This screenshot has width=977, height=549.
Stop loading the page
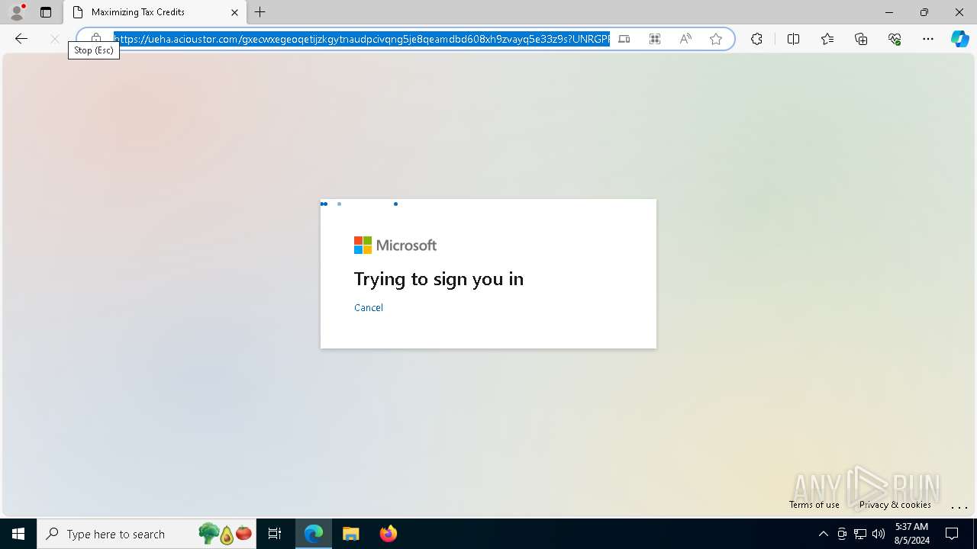(x=55, y=39)
